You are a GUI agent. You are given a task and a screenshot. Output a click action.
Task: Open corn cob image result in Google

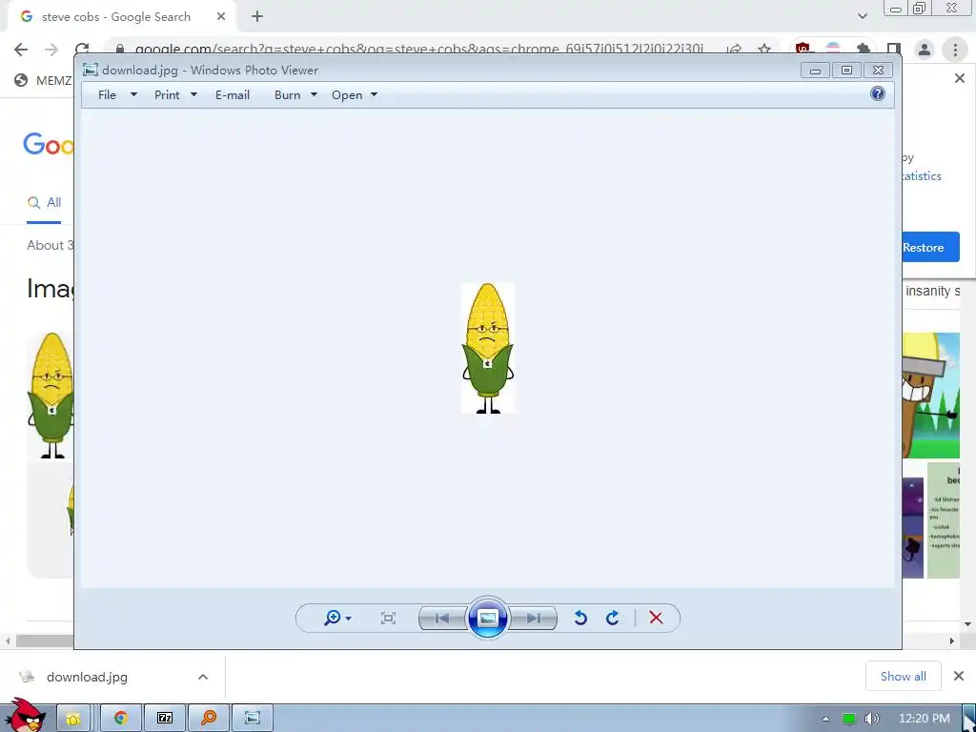(x=51, y=396)
